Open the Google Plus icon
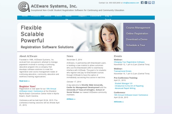The width and height of the screenshot is (172, 114). [x=146, y=3]
